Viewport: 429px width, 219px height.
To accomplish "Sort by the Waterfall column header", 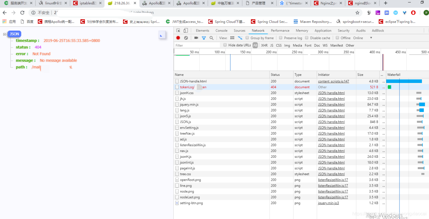I will 408,75.
